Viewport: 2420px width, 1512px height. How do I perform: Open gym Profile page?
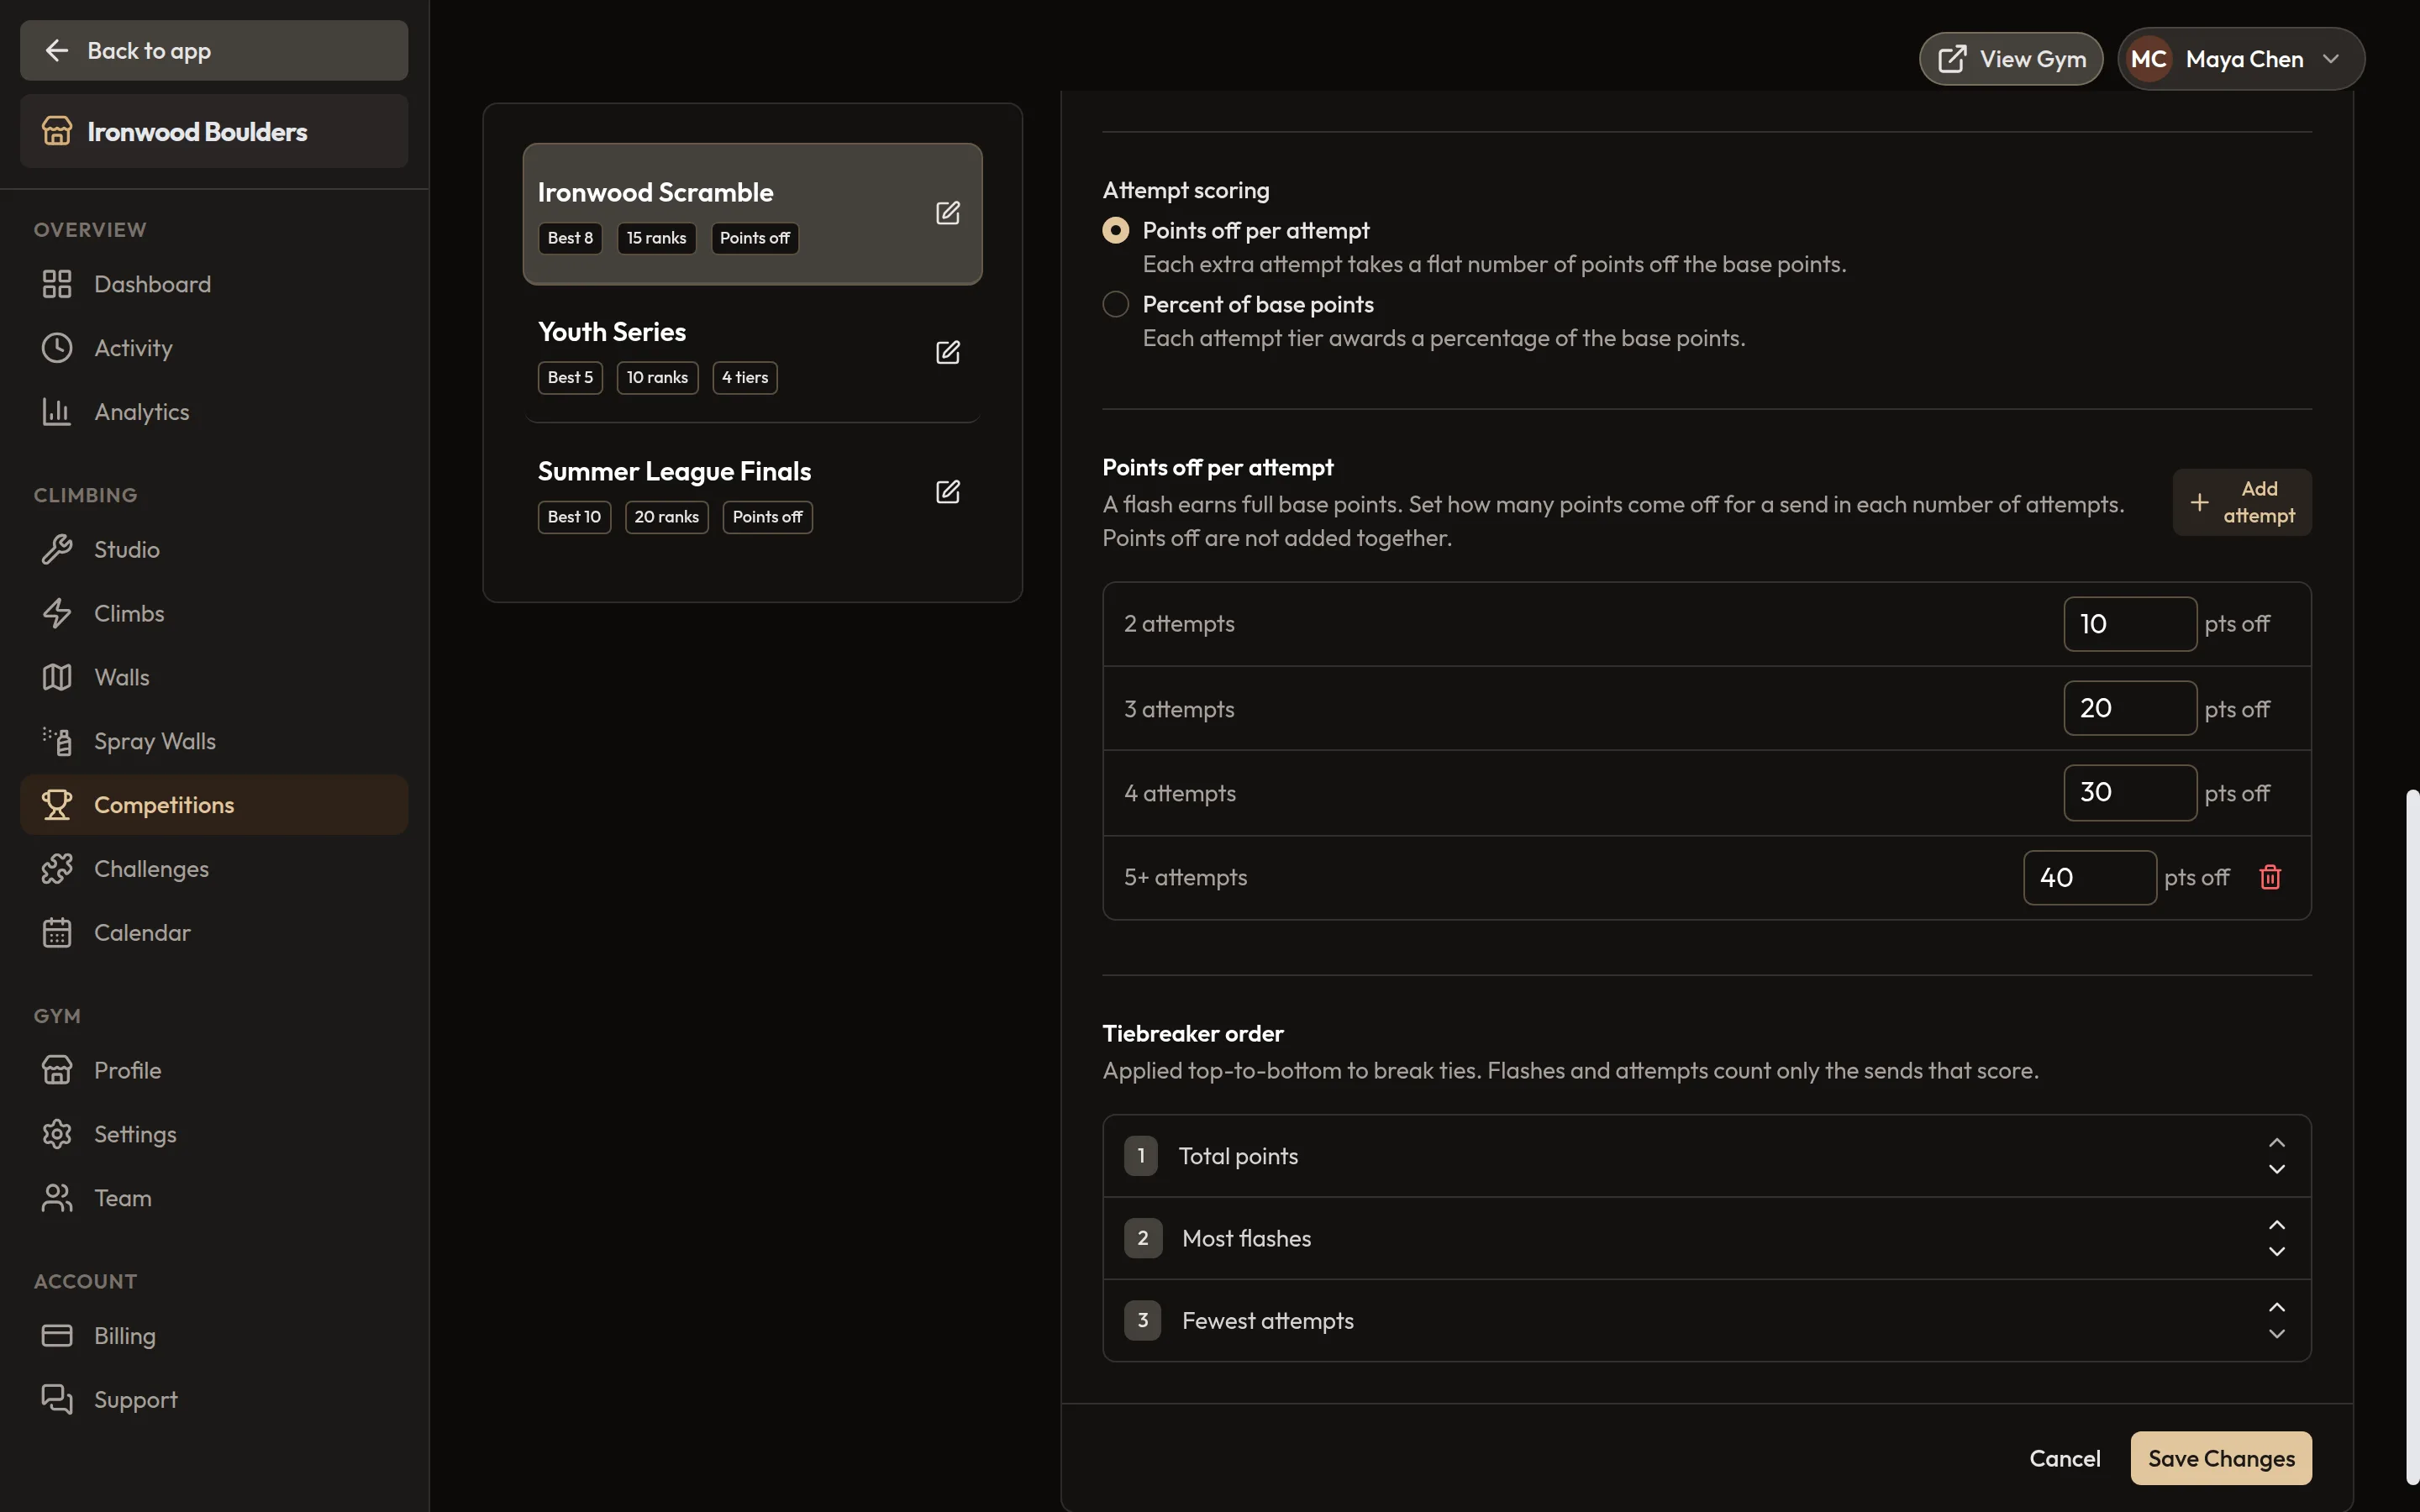click(214, 1070)
